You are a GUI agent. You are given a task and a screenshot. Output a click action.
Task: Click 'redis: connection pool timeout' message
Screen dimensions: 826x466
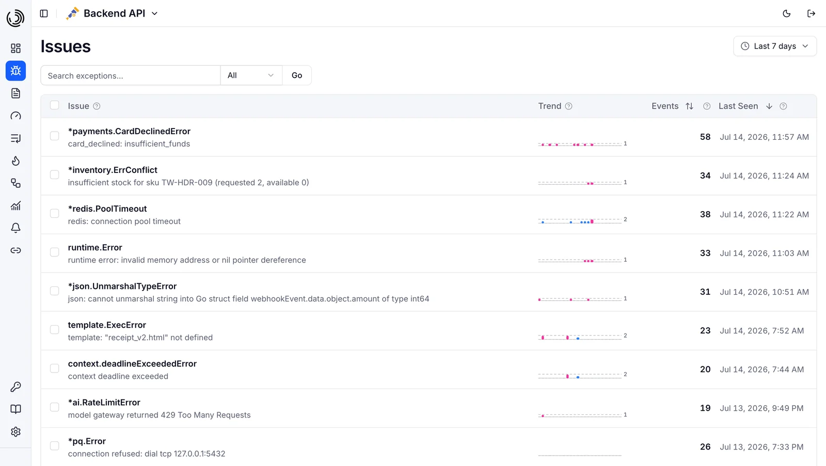(124, 221)
